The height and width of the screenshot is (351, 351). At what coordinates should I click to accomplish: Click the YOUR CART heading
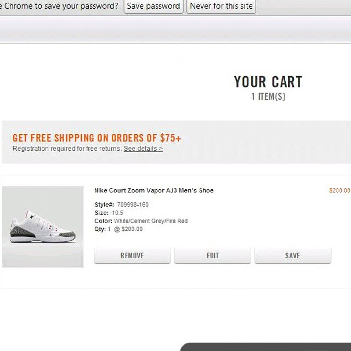[x=268, y=82]
